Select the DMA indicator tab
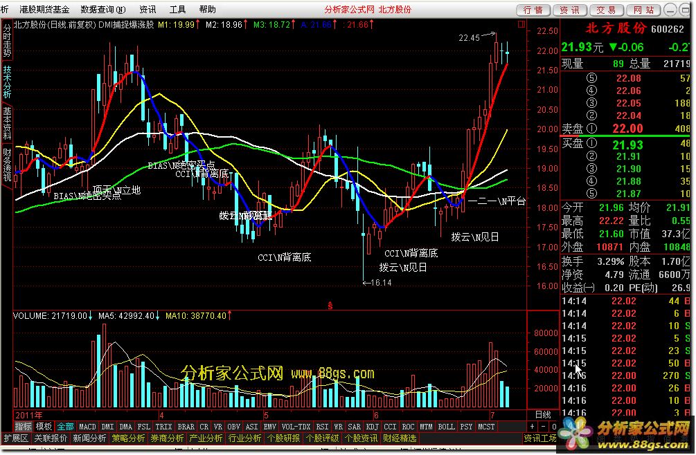 (126, 427)
